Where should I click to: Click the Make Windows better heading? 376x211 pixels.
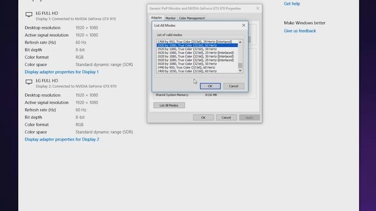click(304, 23)
